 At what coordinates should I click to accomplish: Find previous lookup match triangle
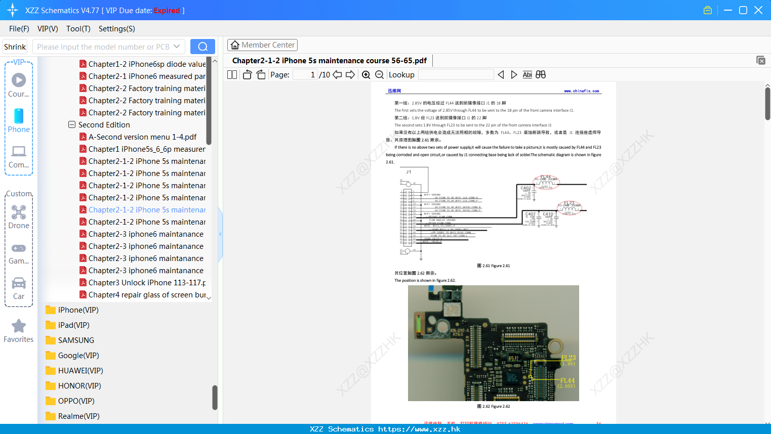[x=501, y=74]
